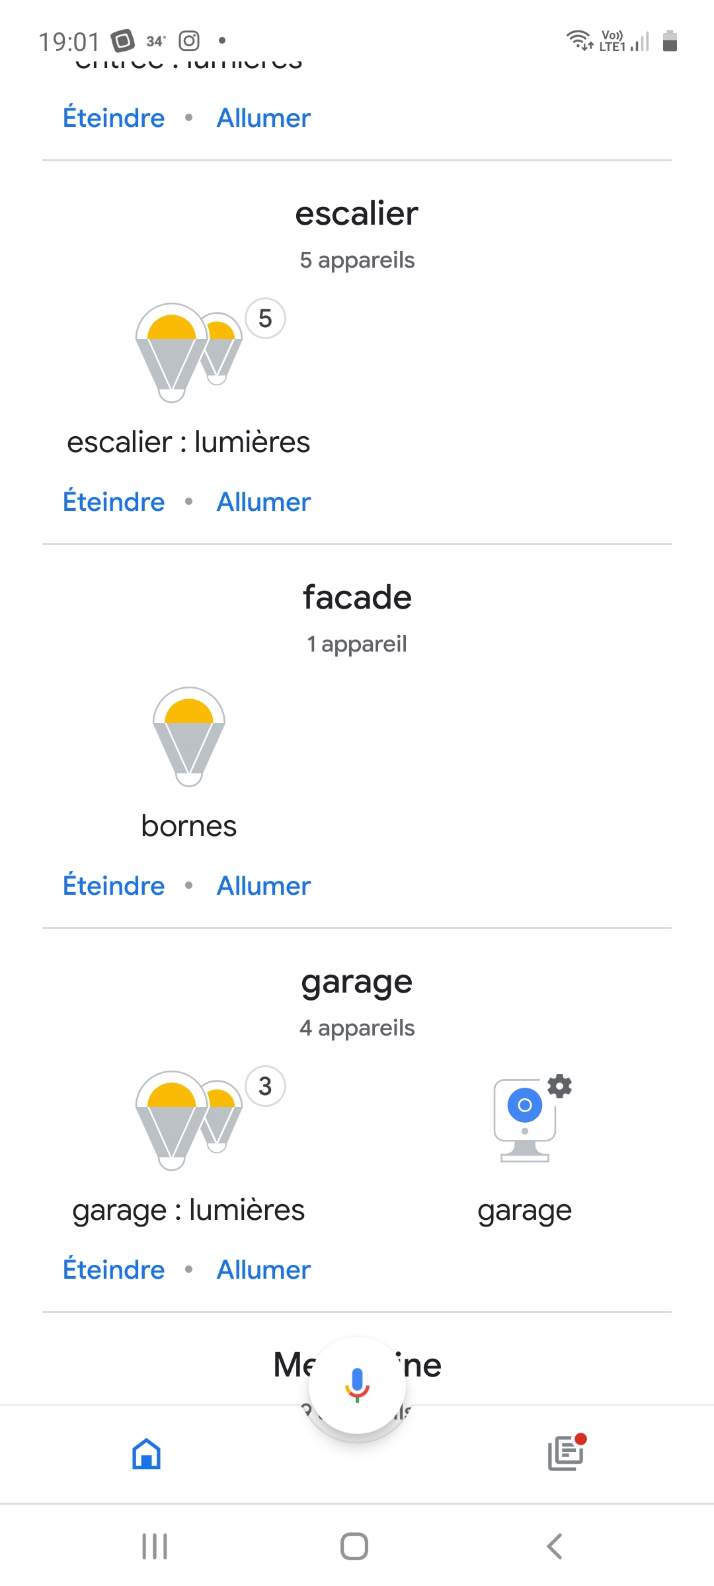714x1586 pixels.
Task: Tap Allumer for the entrée lights
Action: coord(264,118)
